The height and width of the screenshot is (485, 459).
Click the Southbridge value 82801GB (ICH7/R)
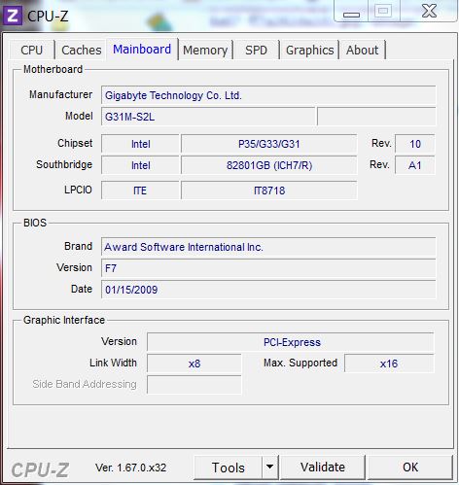pos(269,165)
